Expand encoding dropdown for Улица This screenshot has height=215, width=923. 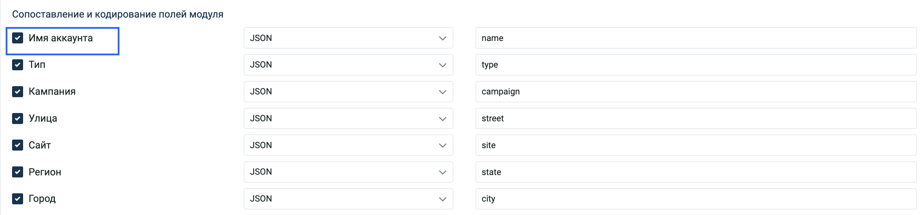(x=348, y=118)
